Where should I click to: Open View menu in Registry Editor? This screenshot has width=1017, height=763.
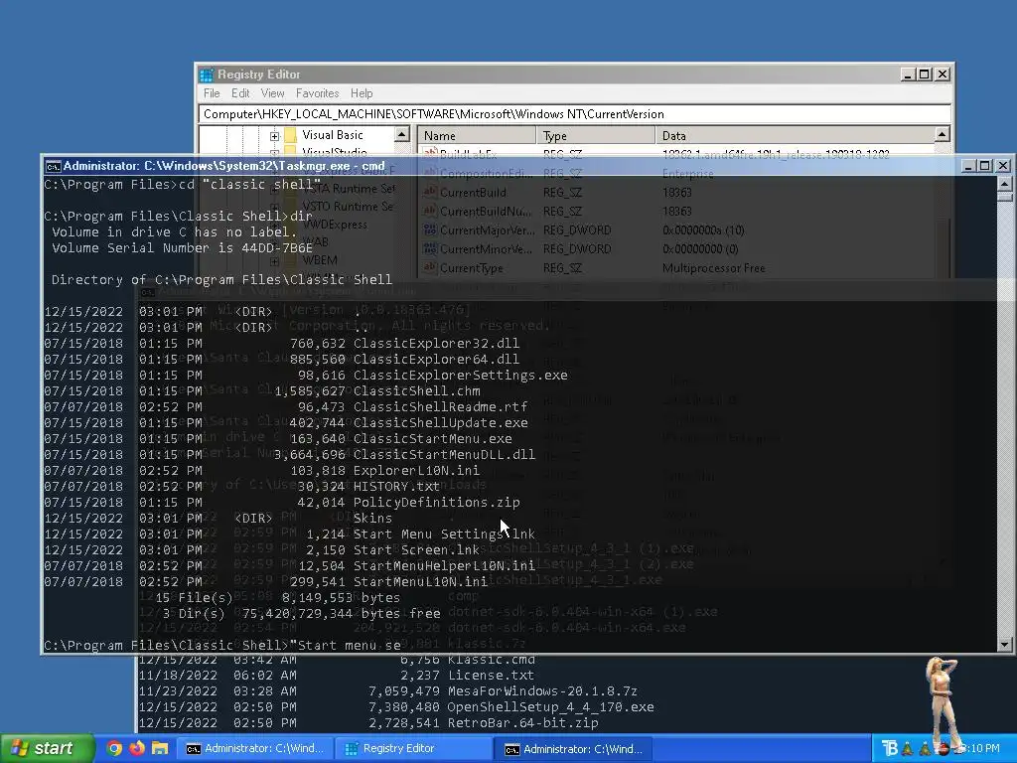click(272, 93)
